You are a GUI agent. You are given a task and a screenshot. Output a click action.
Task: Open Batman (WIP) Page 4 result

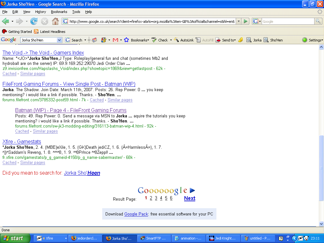(71, 110)
